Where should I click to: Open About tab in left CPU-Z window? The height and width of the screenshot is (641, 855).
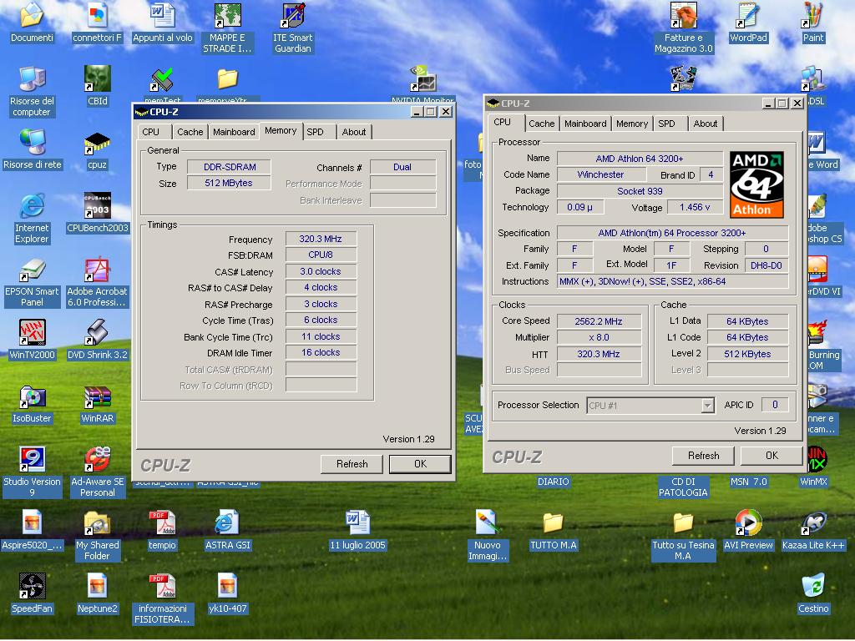click(354, 132)
